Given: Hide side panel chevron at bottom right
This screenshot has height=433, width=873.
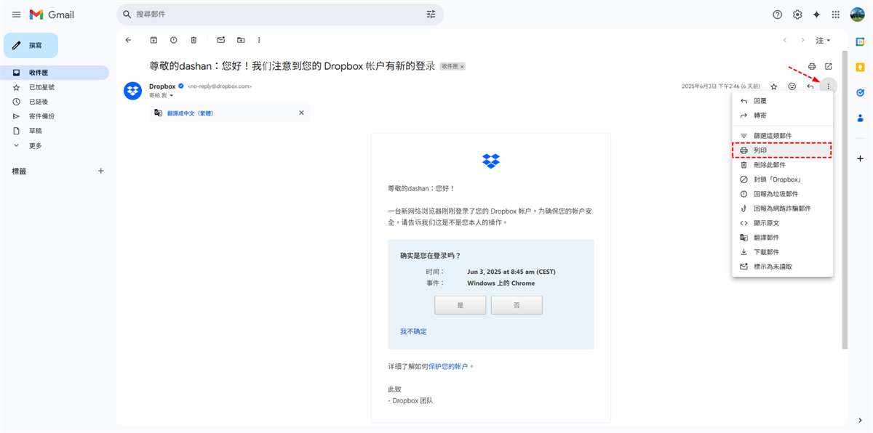Looking at the screenshot, I should pyautogui.click(x=860, y=420).
